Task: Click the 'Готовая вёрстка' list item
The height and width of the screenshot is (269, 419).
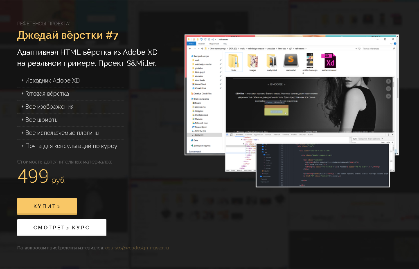Action: pyautogui.click(x=47, y=94)
